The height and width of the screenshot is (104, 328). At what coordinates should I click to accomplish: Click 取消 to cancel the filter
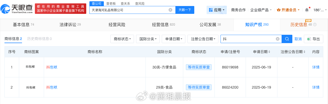[298, 39]
